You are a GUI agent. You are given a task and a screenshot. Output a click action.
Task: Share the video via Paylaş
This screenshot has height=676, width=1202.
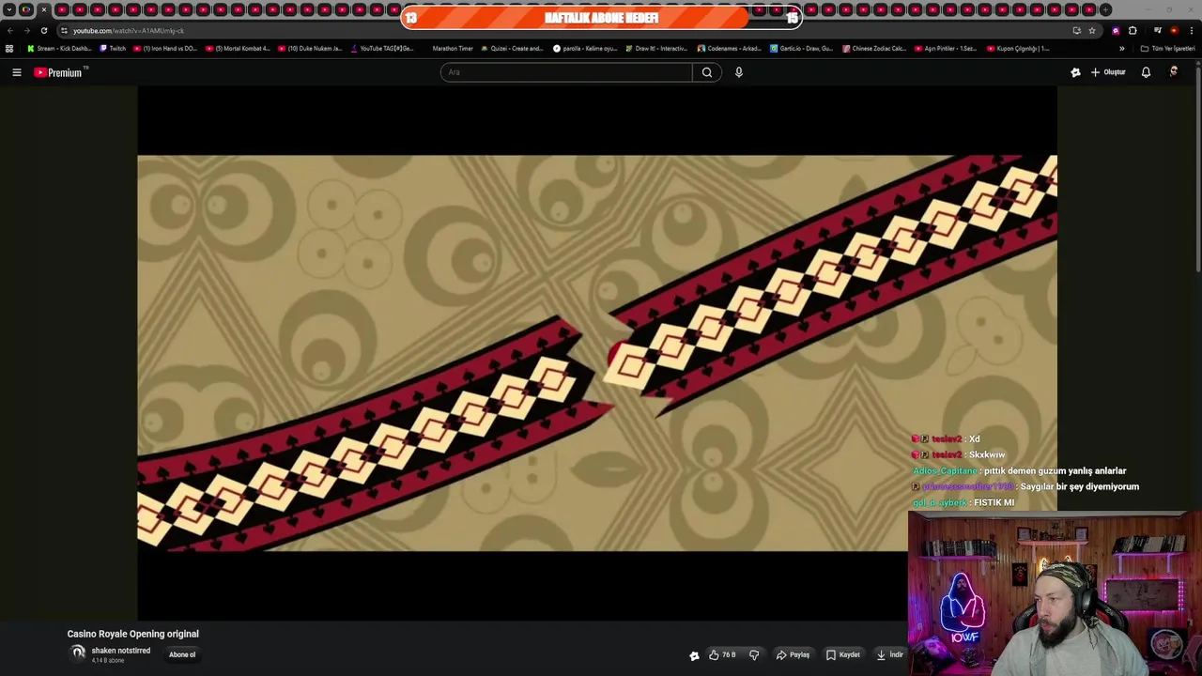tap(793, 654)
